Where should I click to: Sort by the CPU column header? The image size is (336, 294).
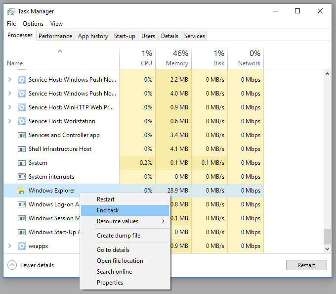click(137, 58)
